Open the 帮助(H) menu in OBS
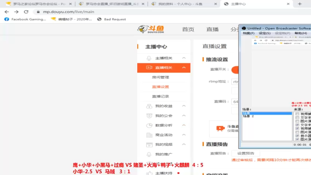Image resolution: width=311 pixels, height=175 pixels. (x=301, y=33)
